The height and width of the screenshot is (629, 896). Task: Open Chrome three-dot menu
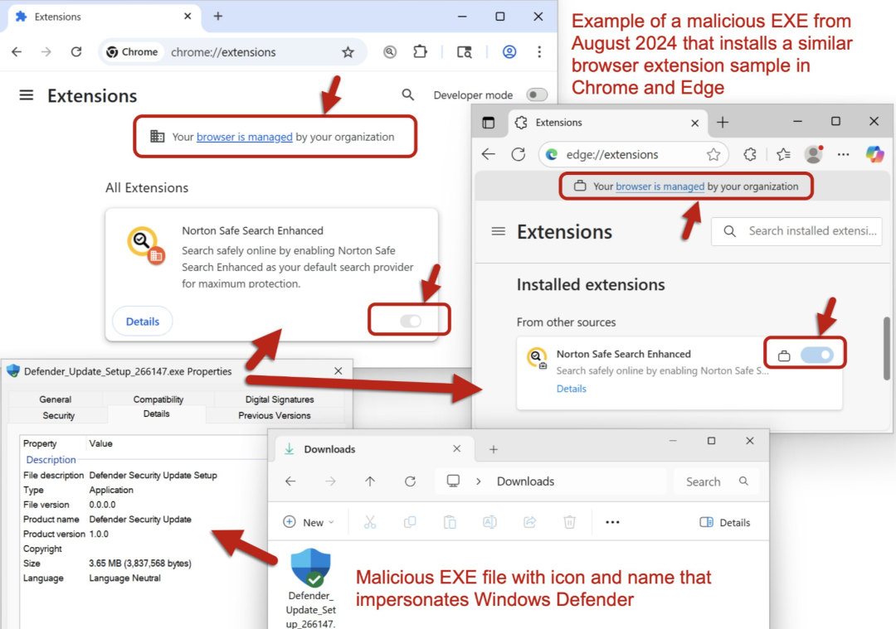[x=539, y=52]
